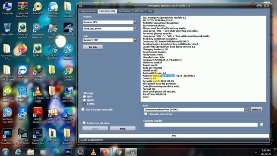This screenshot has width=277, height=156.
Task: Open the Remove FRP job dropdown
Action: click(x=135, y=40)
